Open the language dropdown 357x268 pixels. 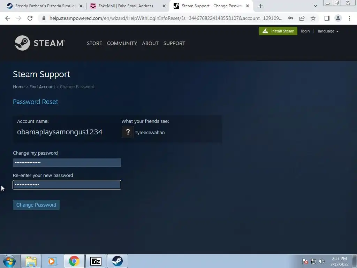click(328, 31)
